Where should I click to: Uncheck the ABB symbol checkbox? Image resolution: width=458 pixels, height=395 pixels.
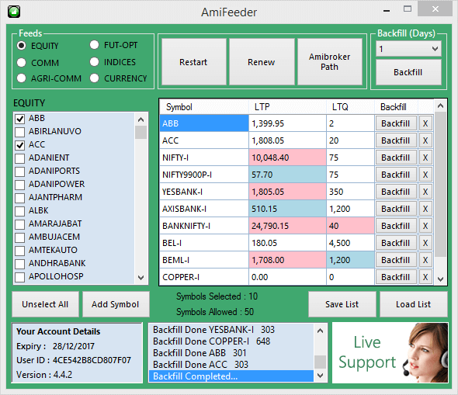coord(19,119)
